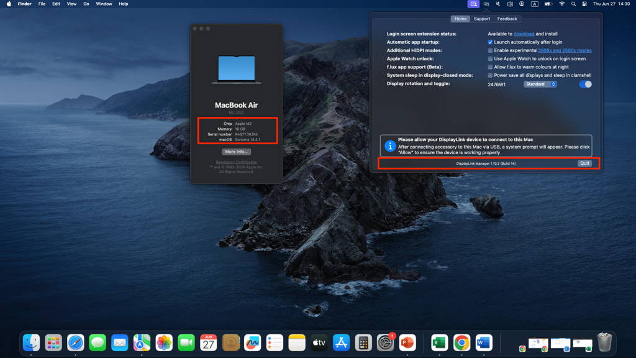Image resolution: width=636 pixels, height=358 pixels.
Task: Open Spotlight search in menu bar
Action: pyautogui.click(x=573, y=4)
